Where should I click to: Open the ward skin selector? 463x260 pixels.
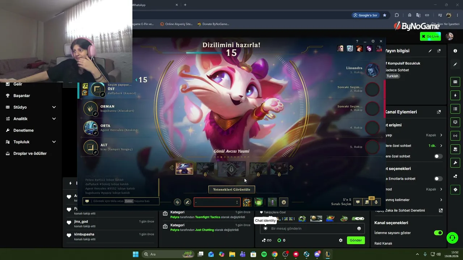(272, 202)
